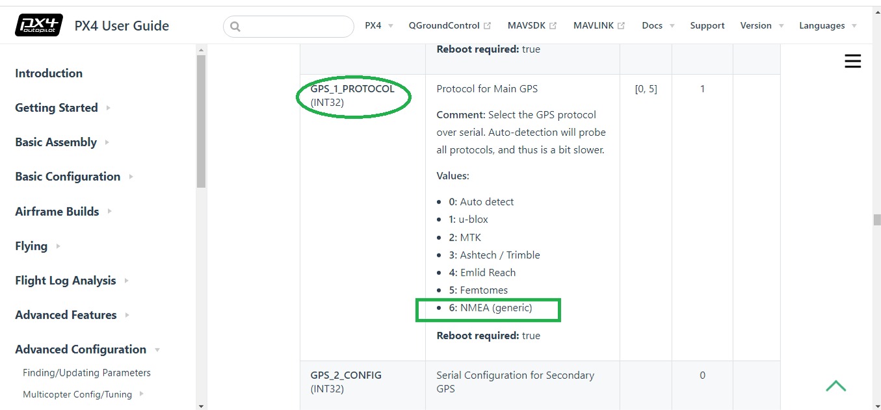The image size is (881, 410).
Task: Open MAVLINK via its external-link icon
Action: click(x=621, y=25)
